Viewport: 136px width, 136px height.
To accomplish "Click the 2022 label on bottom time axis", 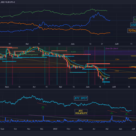I will pos(55,129).
